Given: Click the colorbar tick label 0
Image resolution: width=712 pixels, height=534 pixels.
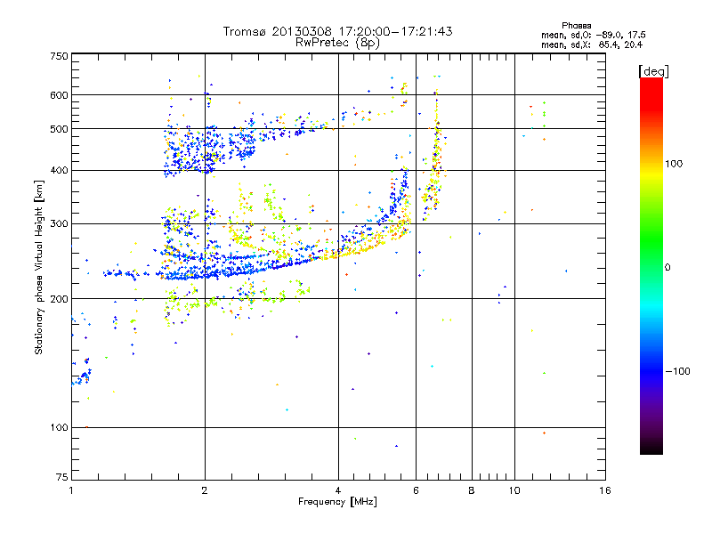Looking at the screenshot, I should click(x=667, y=267).
